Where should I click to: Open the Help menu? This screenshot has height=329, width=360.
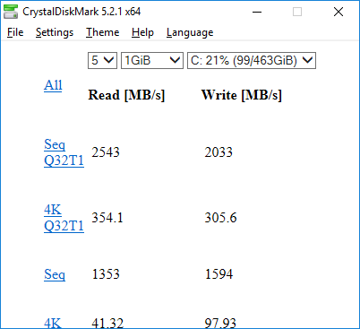(x=142, y=32)
